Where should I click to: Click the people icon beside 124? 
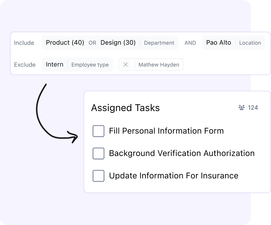[x=241, y=107]
